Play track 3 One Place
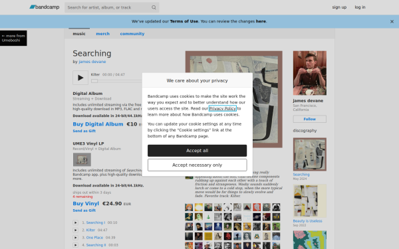This screenshot has height=249, width=399. (x=76, y=238)
